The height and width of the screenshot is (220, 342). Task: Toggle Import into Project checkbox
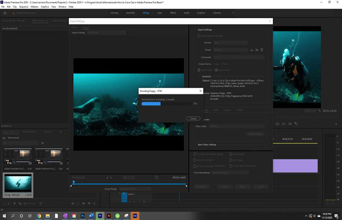point(195,160)
